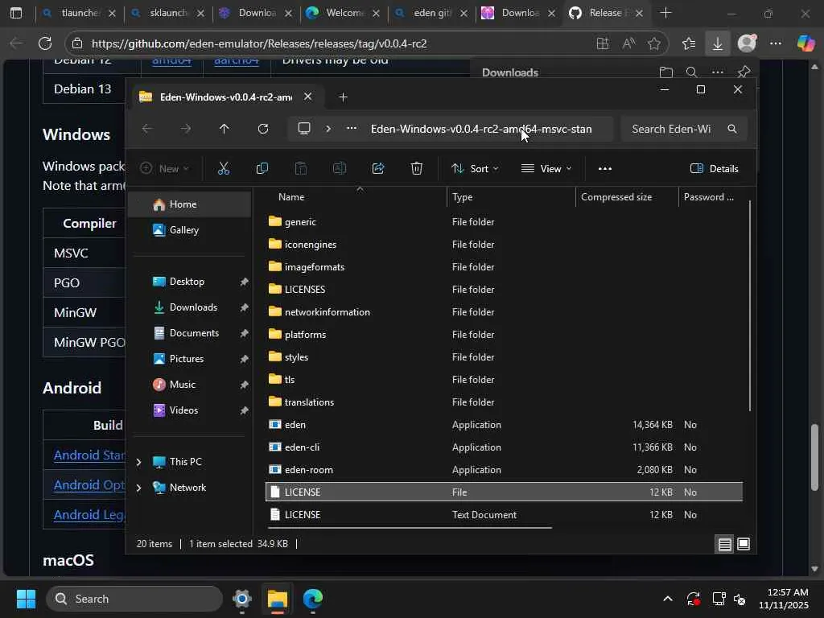
Task: Click the Edge address bar URL
Action: (x=258, y=43)
